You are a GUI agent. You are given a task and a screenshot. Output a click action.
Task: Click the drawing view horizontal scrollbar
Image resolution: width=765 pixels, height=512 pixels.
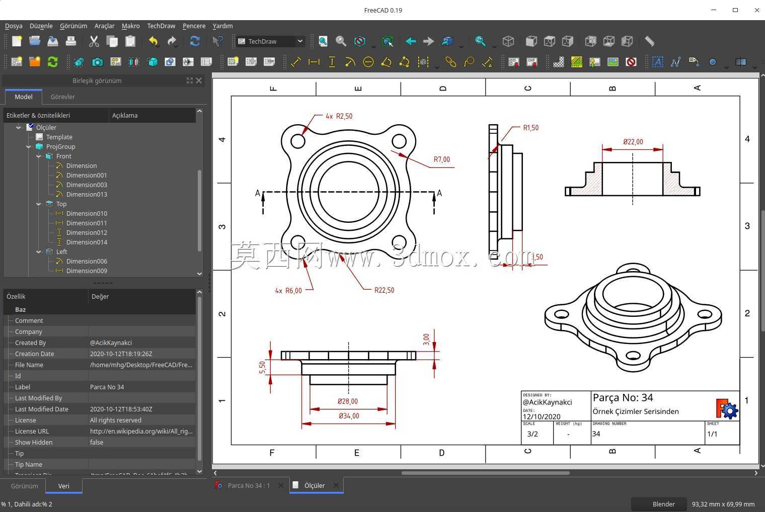coord(486,473)
